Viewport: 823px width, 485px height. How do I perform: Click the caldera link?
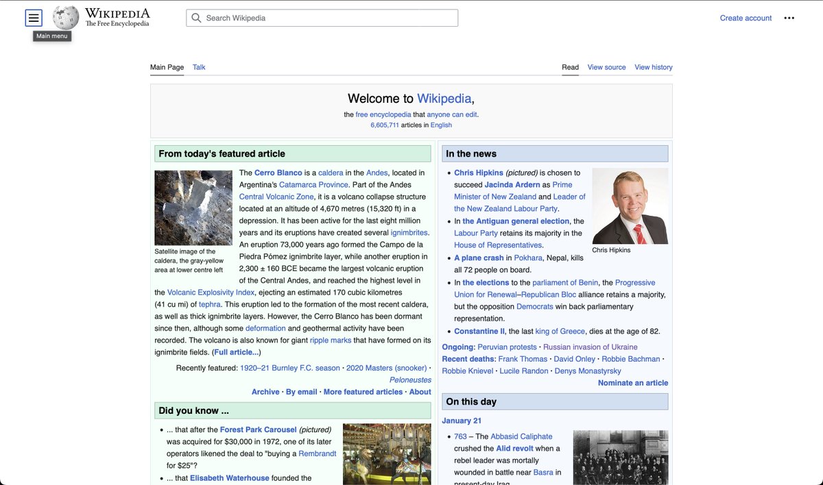pyautogui.click(x=331, y=173)
